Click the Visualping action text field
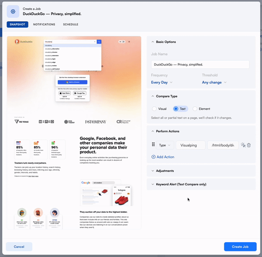Image resolution: width=262 pixels, height=257 pixels. pyautogui.click(x=191, y=145)
